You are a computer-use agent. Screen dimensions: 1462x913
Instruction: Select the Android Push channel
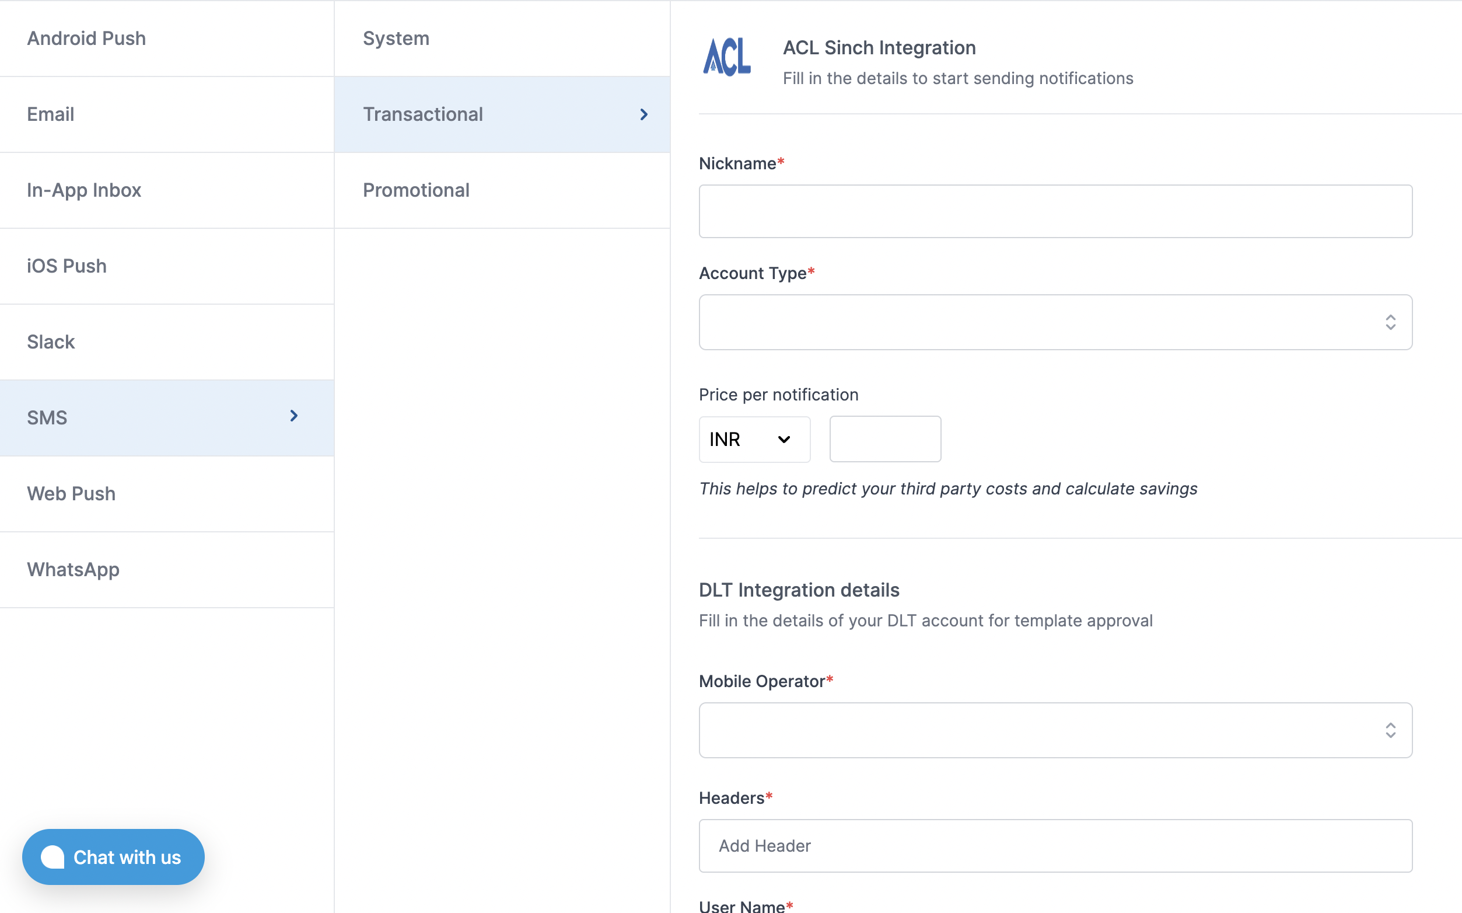[x=86, y=38]
